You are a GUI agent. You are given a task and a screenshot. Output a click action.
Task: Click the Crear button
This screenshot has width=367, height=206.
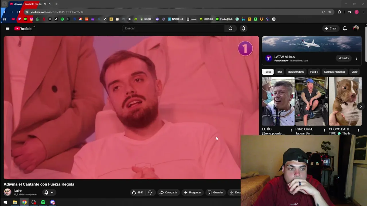pyautogui.click(x=331, y=28)
